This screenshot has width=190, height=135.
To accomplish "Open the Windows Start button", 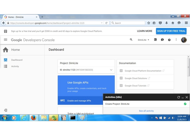I will (x=4, y=118).
